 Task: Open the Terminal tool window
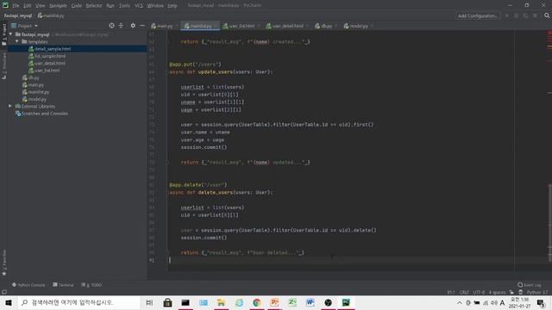(63, 285)
